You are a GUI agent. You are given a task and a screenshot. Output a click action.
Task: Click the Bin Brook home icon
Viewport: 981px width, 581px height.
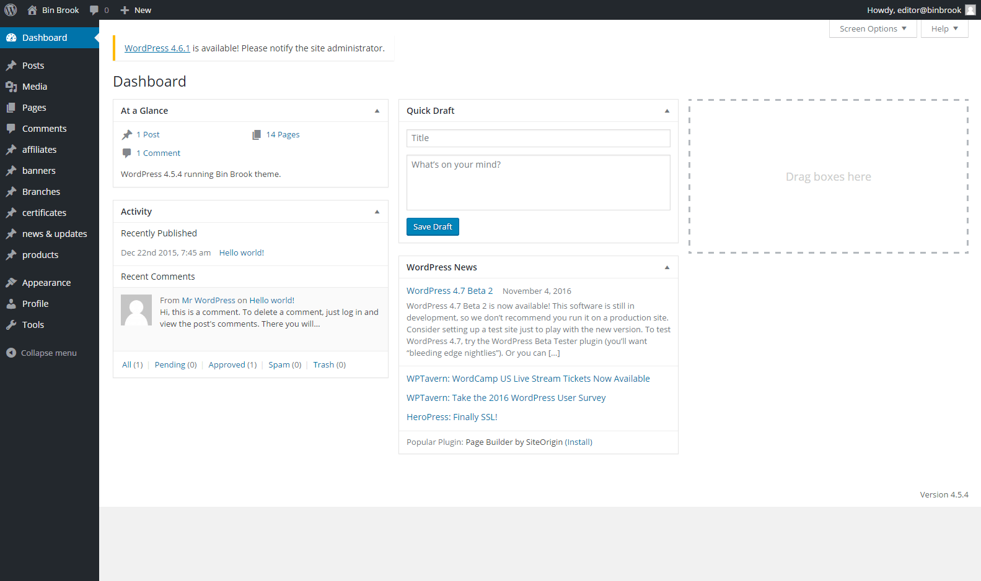32,10
